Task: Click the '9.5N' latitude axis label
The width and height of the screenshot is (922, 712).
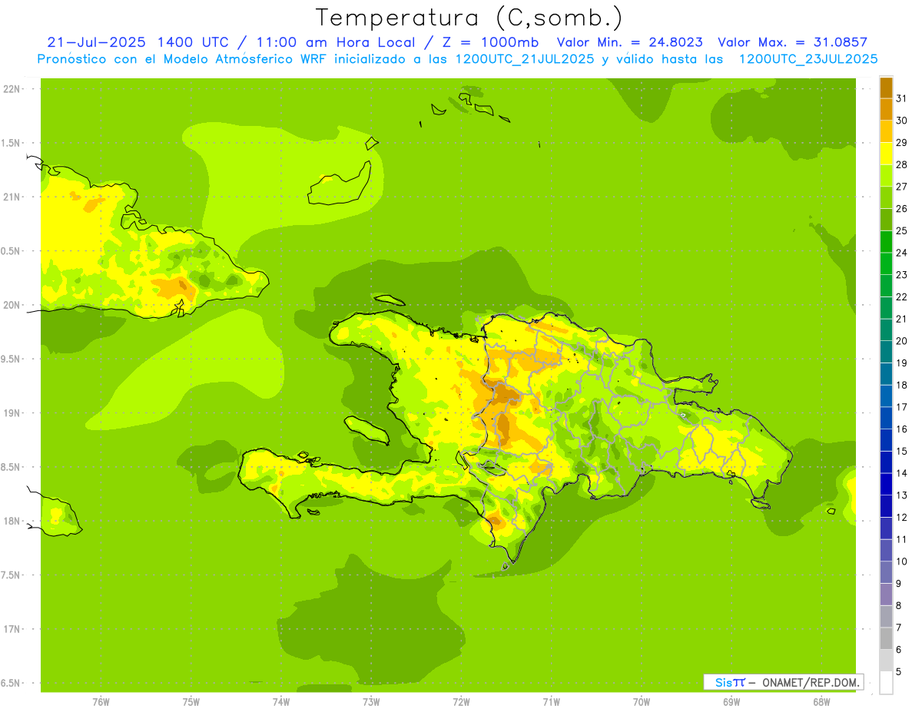Action: pyautogui.click(x=11, y=359)
